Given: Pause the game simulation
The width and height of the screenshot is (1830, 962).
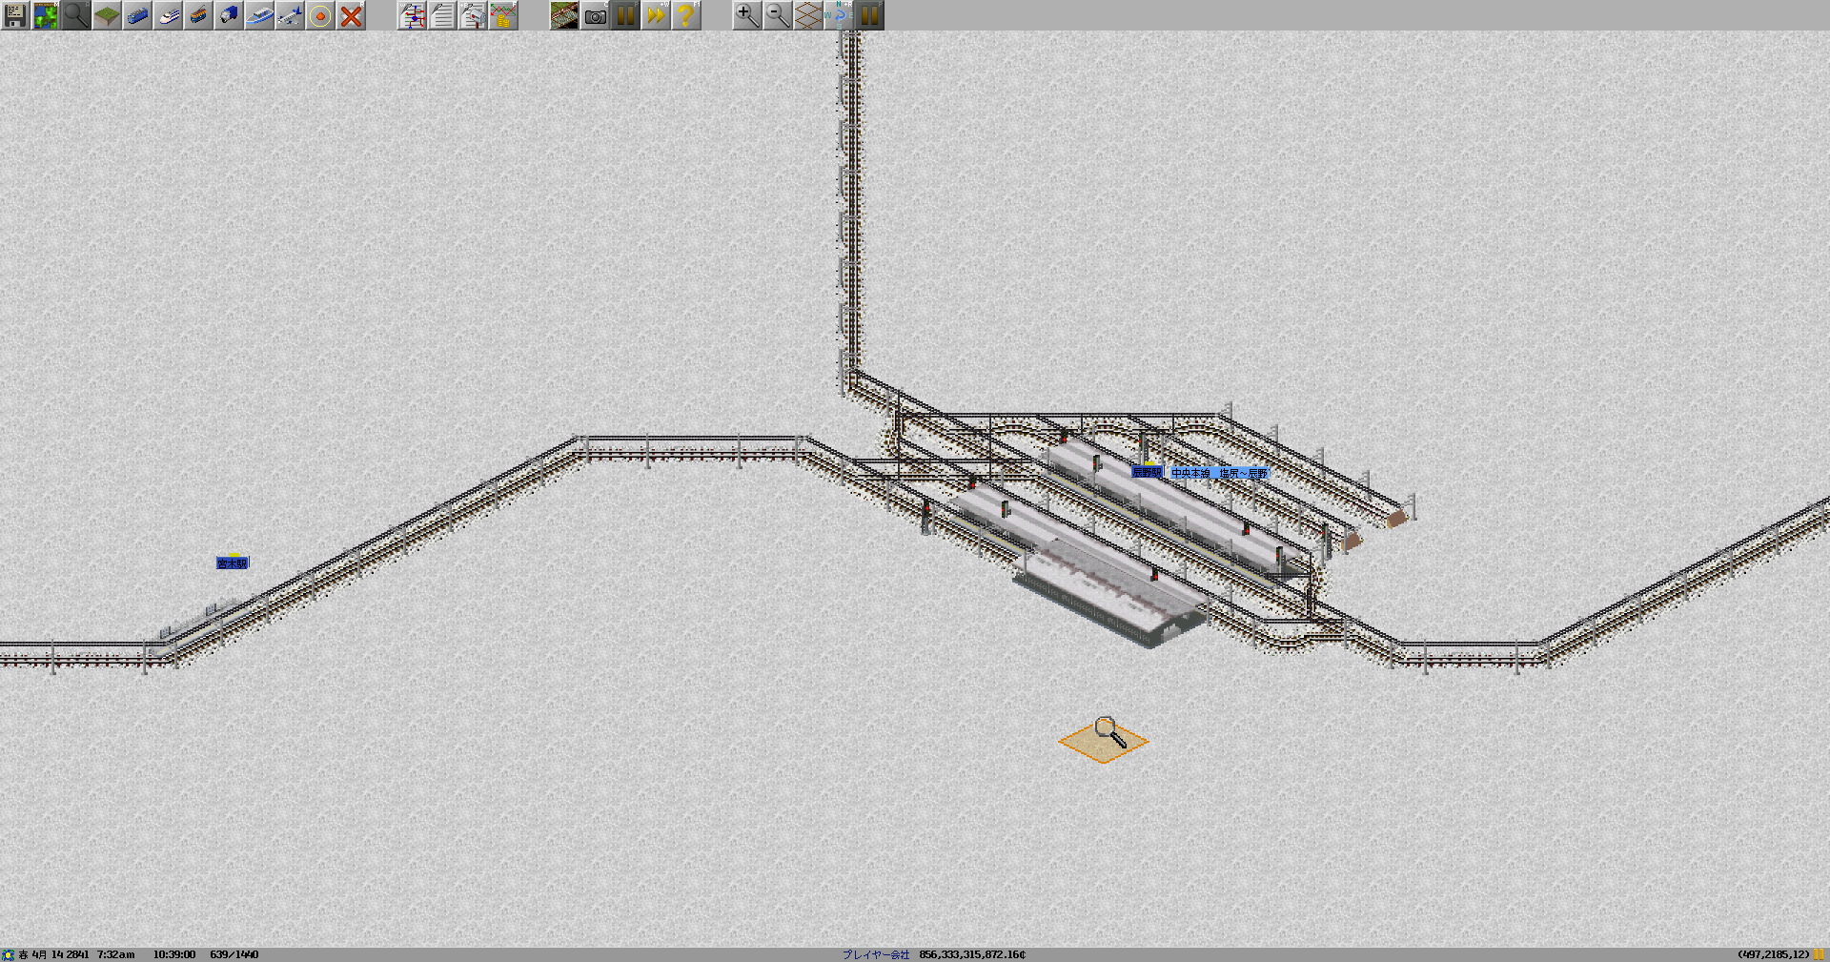Looking at the screenshot, I should [x=625, y=15].
